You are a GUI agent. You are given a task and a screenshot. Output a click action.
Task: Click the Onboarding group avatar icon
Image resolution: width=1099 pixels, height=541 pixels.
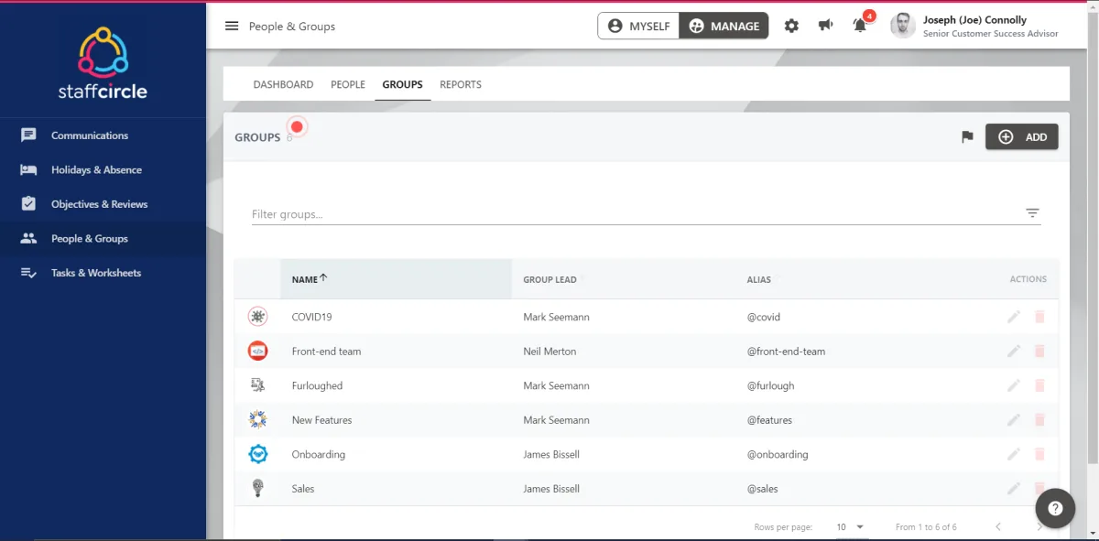click(257, 454)
